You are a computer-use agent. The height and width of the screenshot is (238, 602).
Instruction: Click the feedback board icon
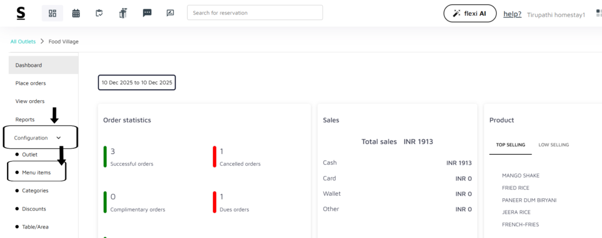pos(170,13)
